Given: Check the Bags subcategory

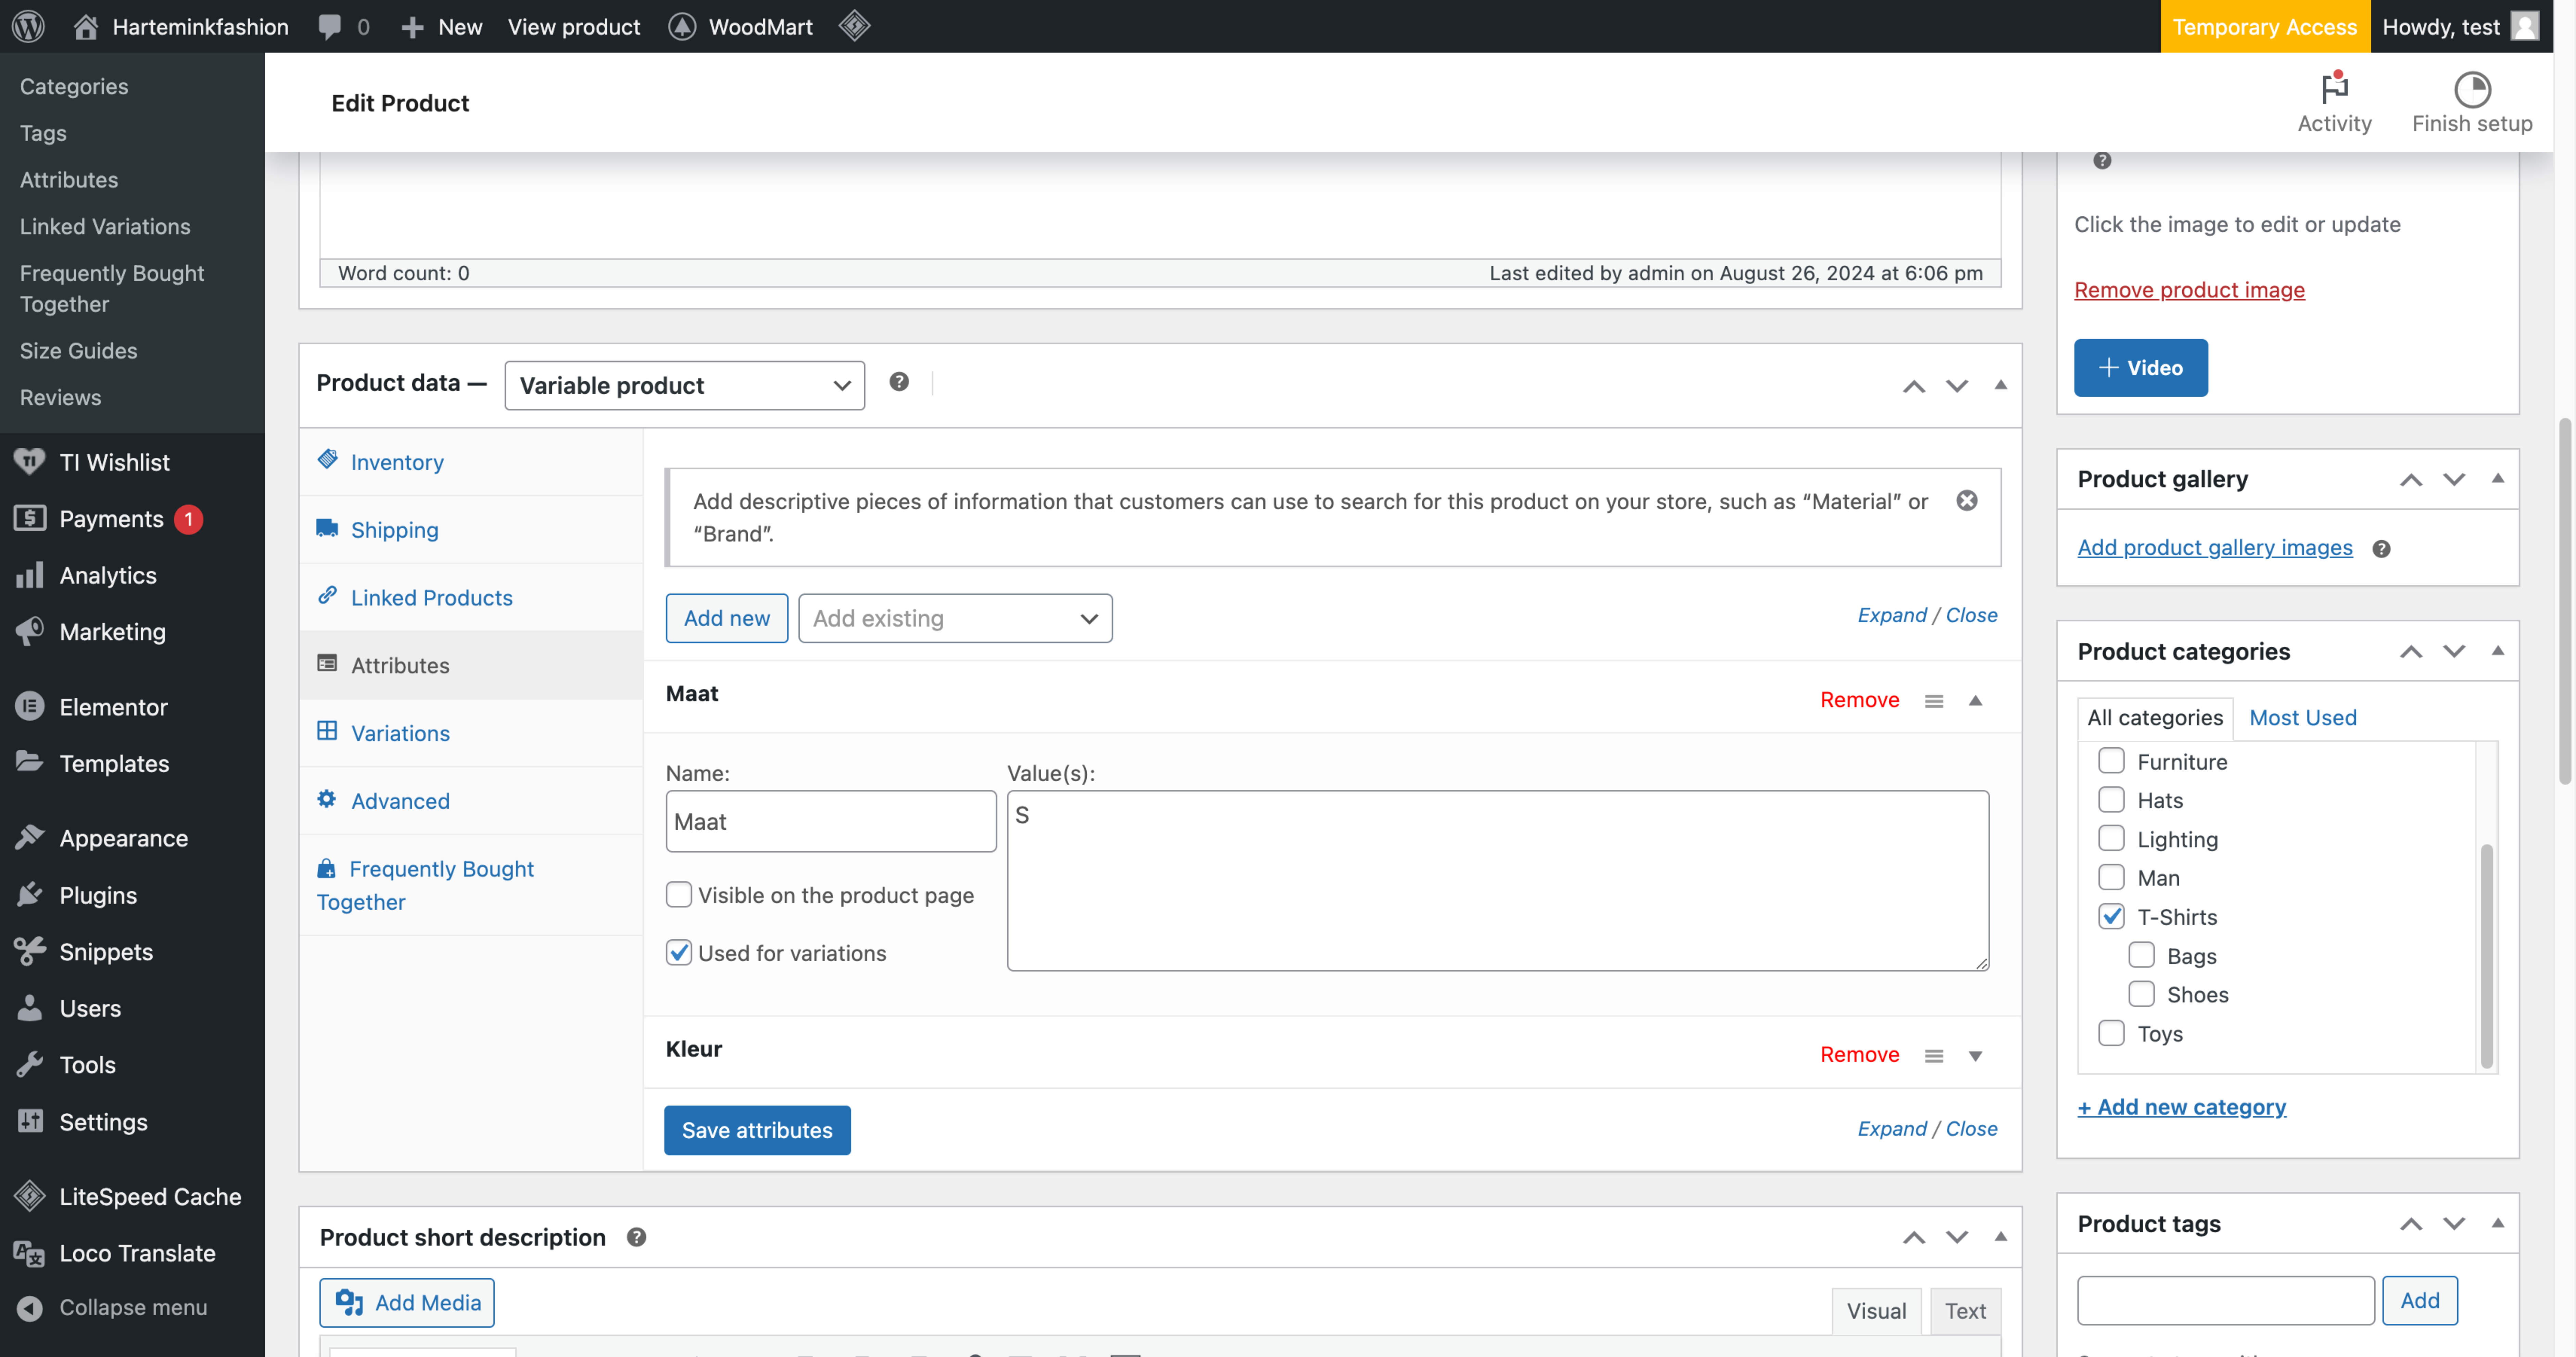Looking at the screenshot, I should point(2141,955).
